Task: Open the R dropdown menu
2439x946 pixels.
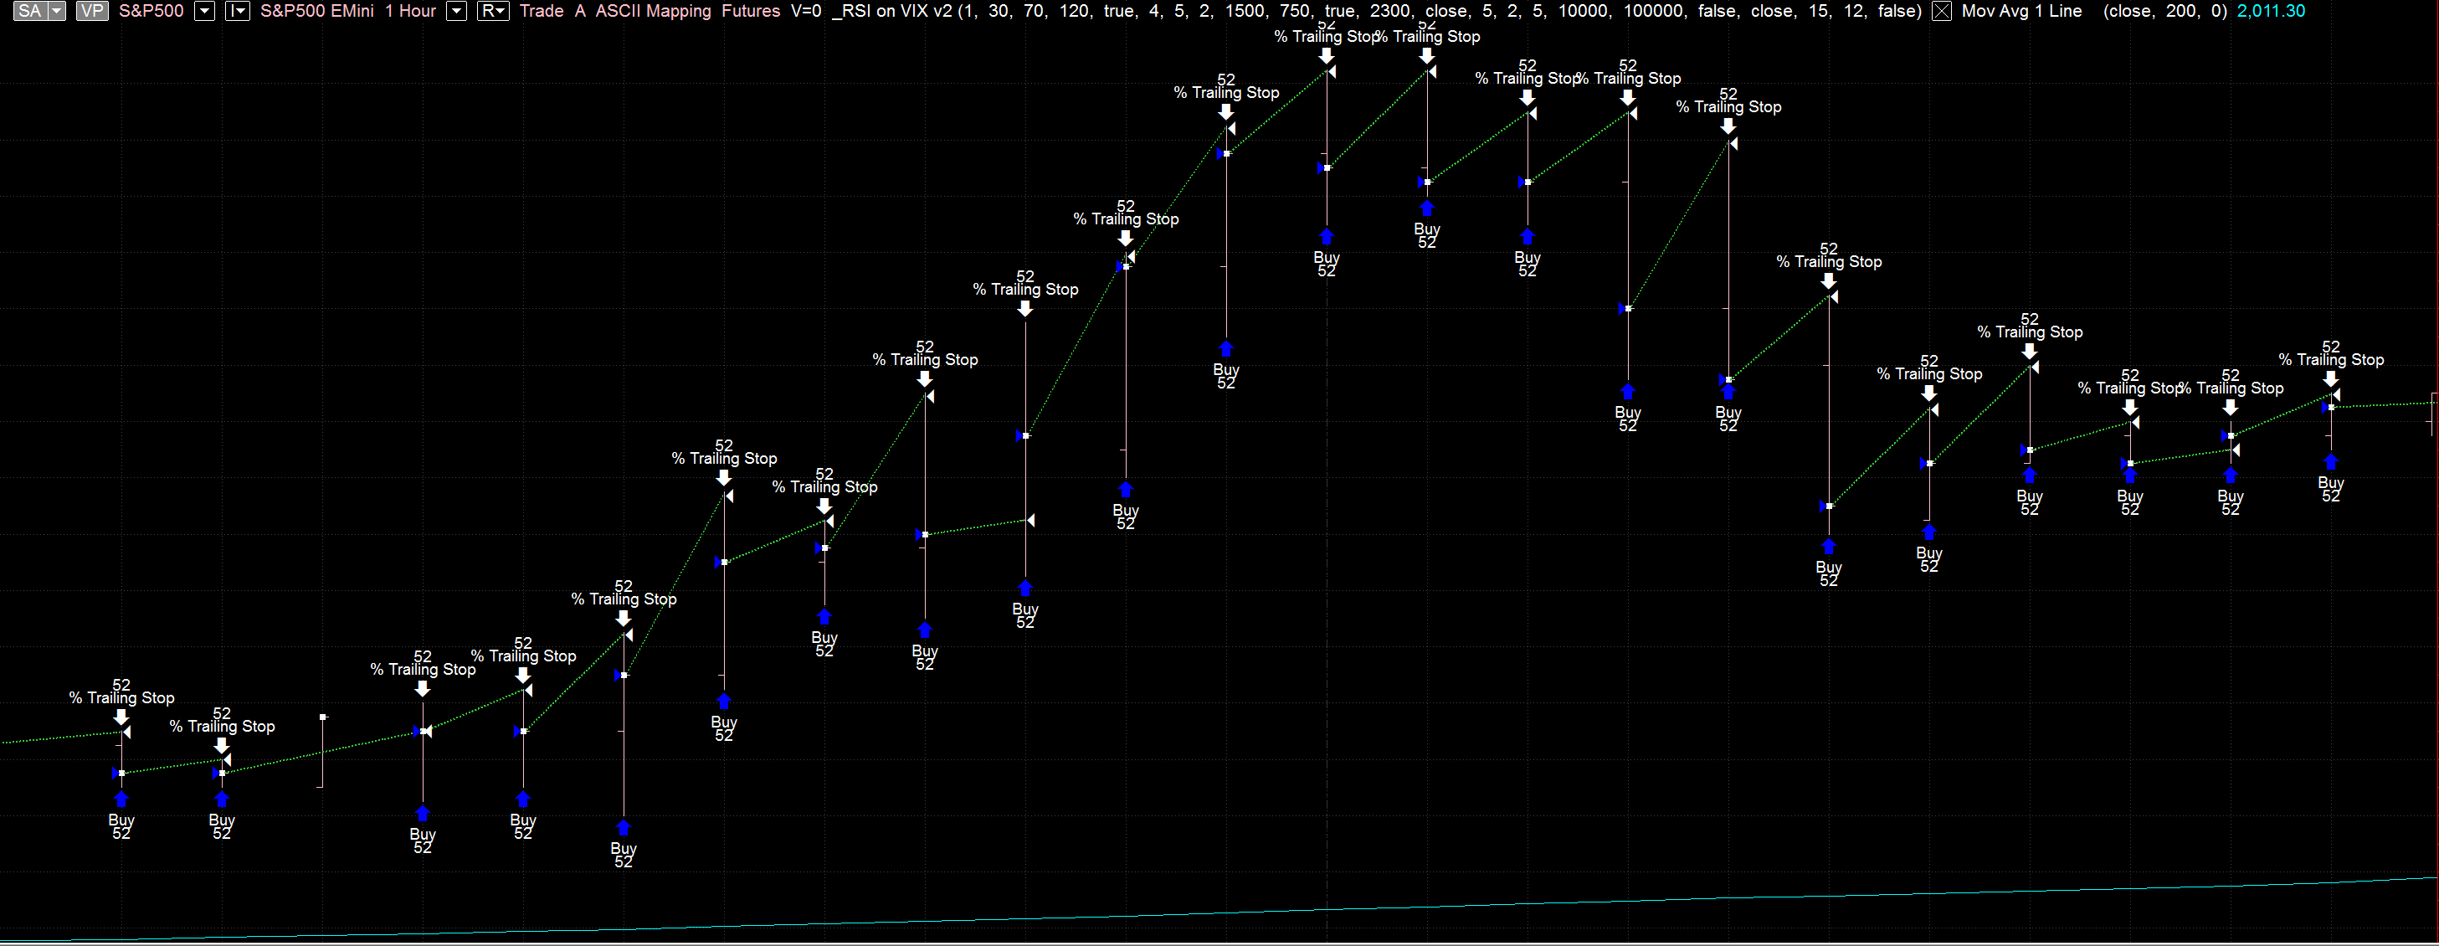Action: coord(493,12)
